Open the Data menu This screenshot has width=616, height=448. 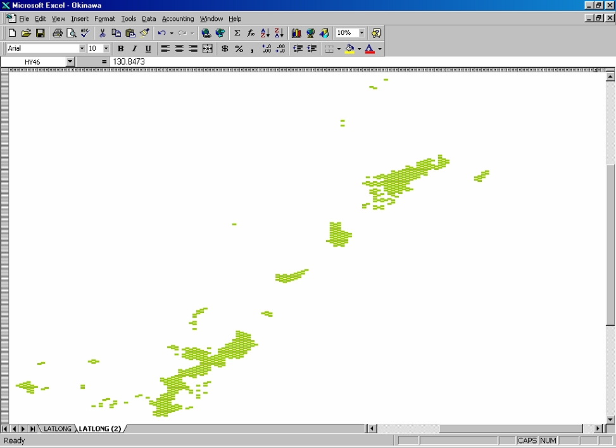coord(149,19)
